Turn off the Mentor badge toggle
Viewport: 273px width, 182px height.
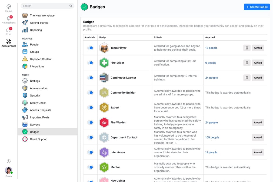point(90,167)
